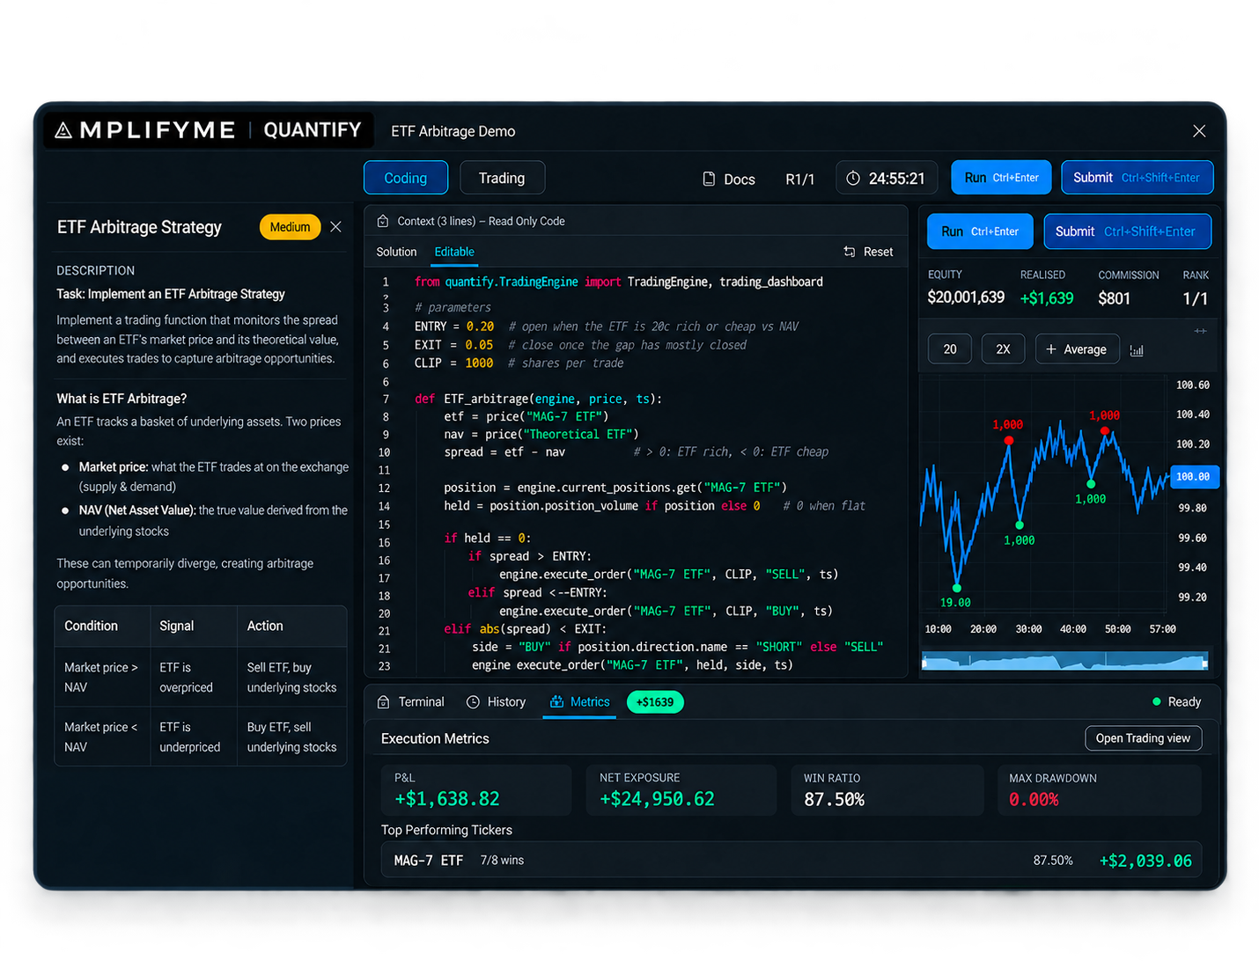Open the Docs link

729,179
